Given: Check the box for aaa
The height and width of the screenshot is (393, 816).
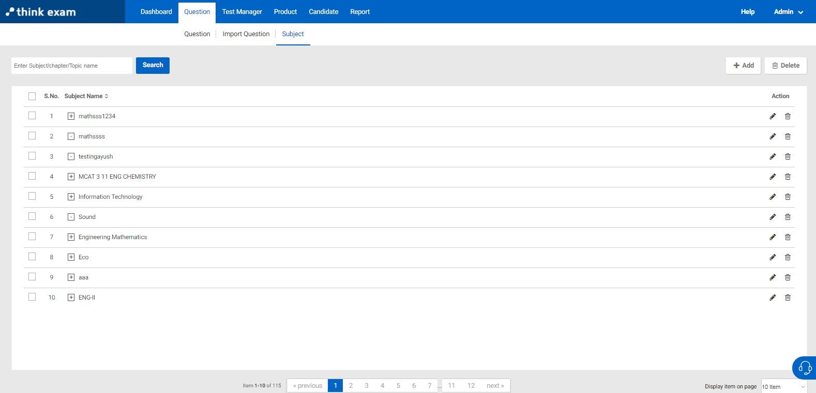Looking at the screenshot, I should [32, 277].
